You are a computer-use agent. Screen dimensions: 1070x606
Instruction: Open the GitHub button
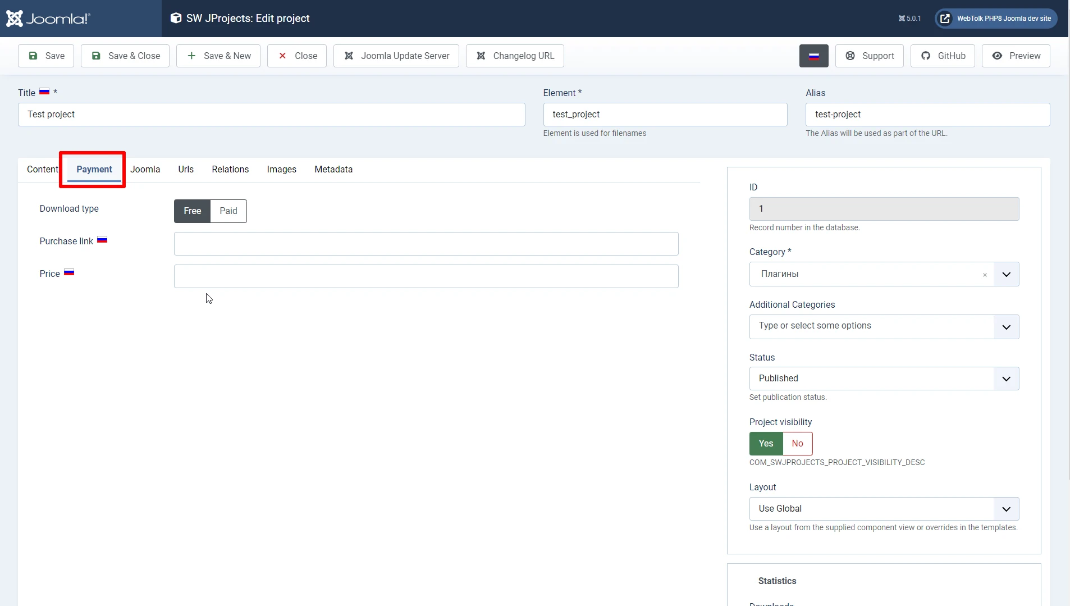tap(943, 56)
